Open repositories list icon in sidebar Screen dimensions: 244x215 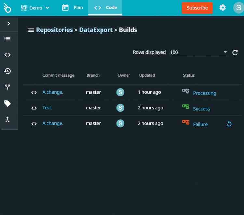click(7, 39)
